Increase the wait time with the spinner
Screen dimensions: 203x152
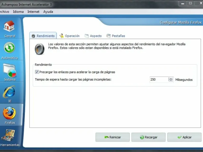pos(171,78)
